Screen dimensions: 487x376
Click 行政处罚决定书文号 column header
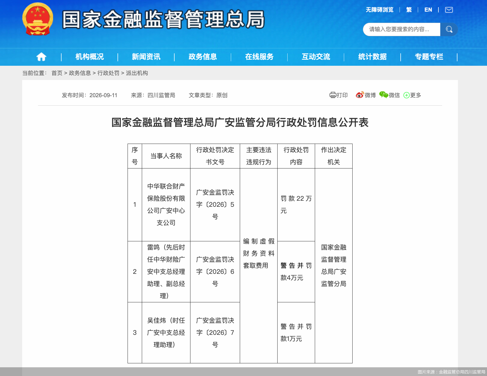click(215, 156)
